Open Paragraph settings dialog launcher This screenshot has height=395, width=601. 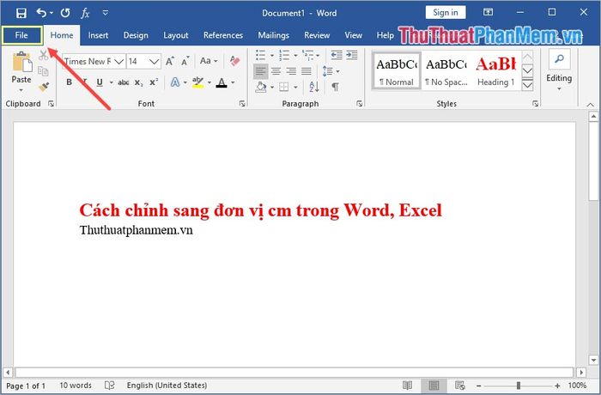pyautogui.click(x=360, y=104)
